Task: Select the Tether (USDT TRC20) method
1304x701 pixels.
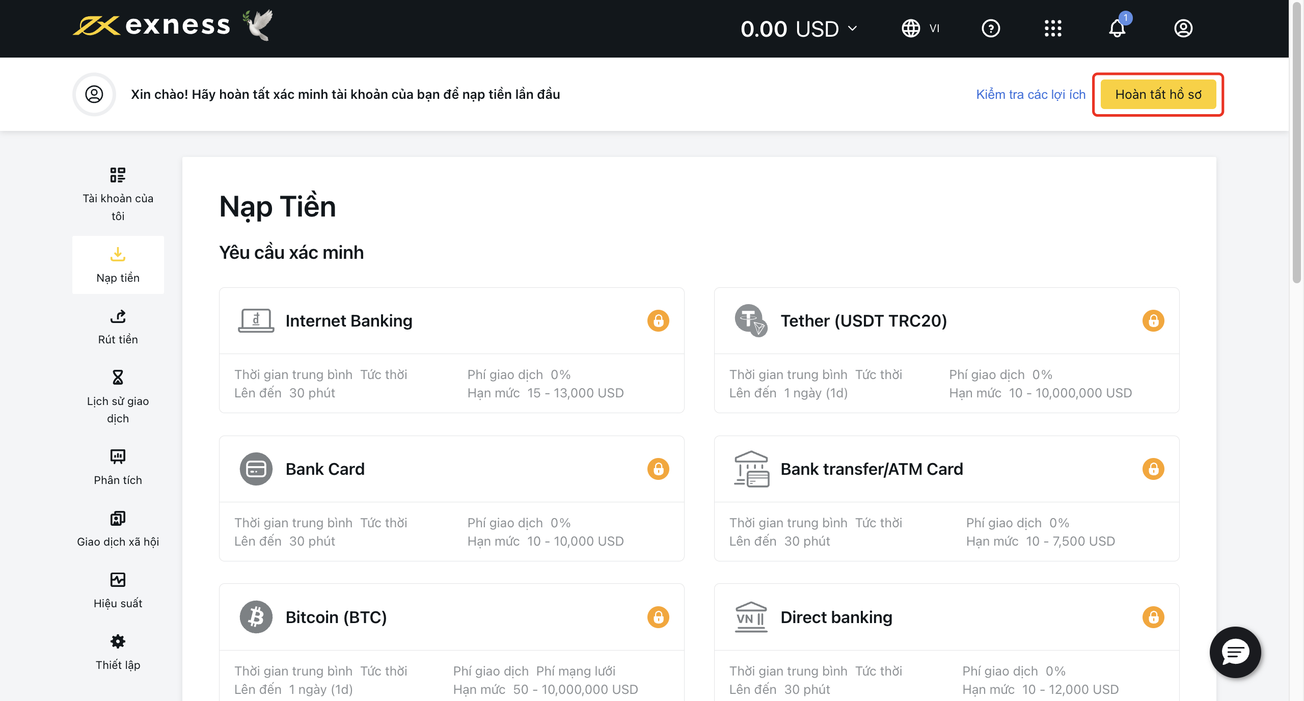Action: pyautogui.click(x=947, y=350)
